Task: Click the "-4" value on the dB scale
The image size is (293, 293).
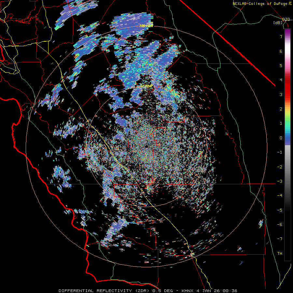Action: pos(280,196)
